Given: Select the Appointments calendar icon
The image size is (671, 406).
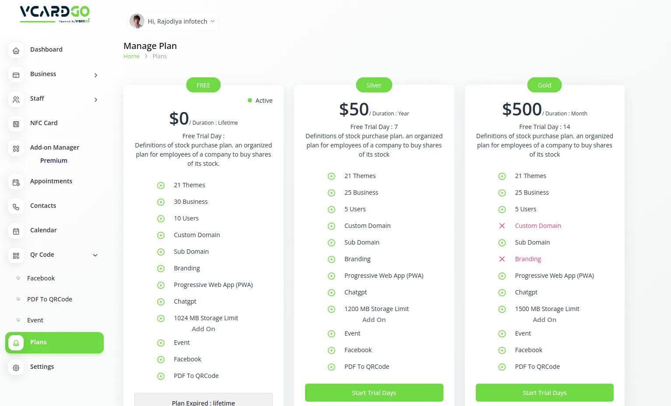Looking at the screenshot, I should click(16, 182).
